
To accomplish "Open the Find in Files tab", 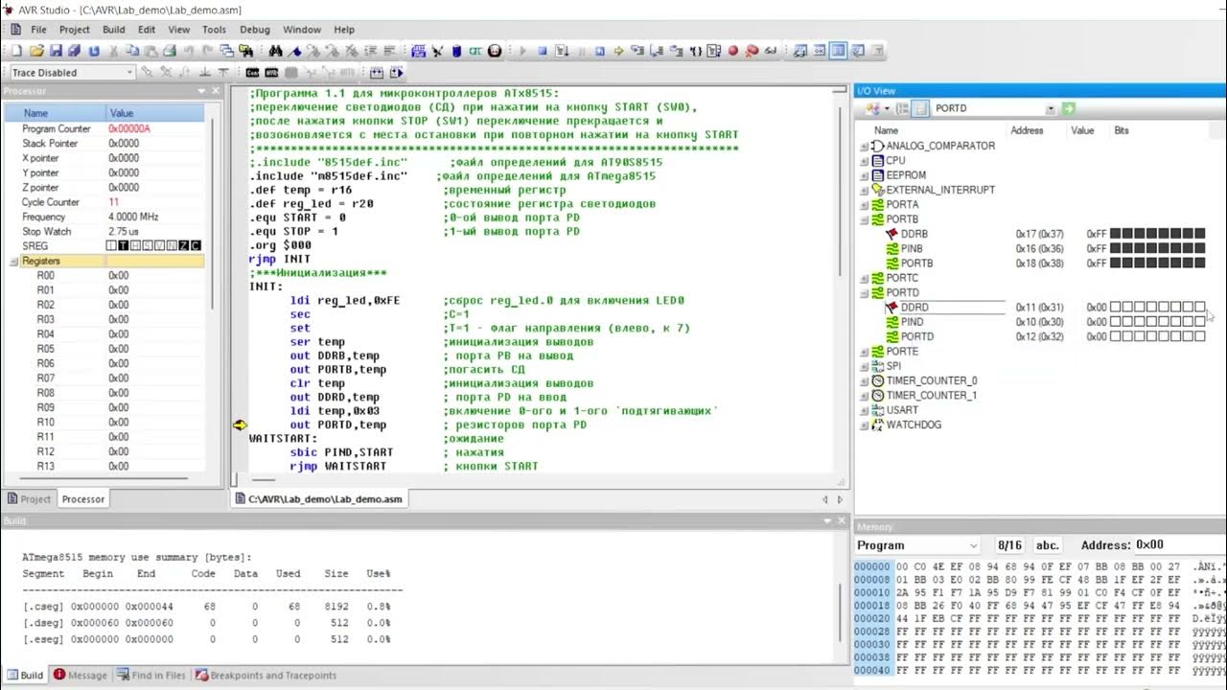I will [151, 675].
